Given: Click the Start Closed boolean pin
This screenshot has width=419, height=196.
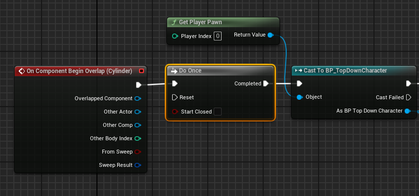Looking at the screenshot, I should click(x=175, y=112).
